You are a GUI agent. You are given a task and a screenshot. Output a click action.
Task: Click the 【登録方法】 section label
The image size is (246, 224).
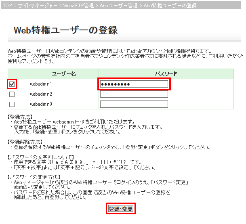[x=20, y=117]
